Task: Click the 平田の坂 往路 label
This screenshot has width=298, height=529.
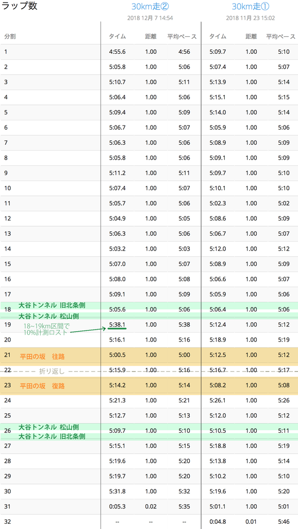Action: [42, 356]
